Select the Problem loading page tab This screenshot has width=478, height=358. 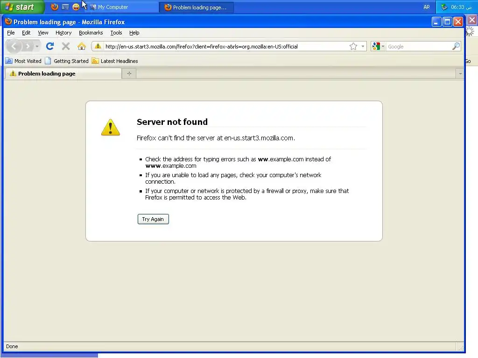point(63,73)
